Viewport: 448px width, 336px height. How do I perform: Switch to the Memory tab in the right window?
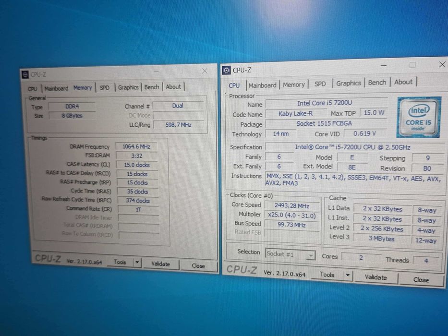pyautogui.click(x=294, y=84)
